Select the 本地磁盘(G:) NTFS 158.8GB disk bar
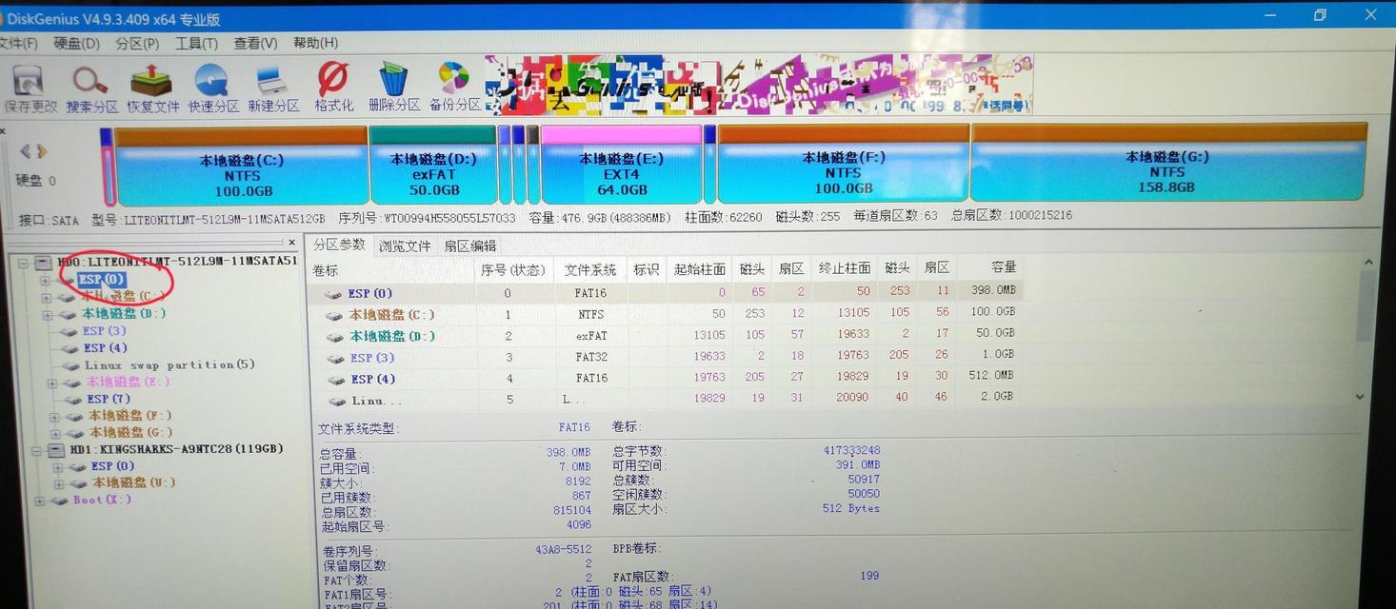This screenshot has width=1396, height=609. coord(1168,160)
